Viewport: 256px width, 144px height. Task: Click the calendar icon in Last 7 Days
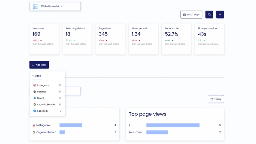coord(185,14)
